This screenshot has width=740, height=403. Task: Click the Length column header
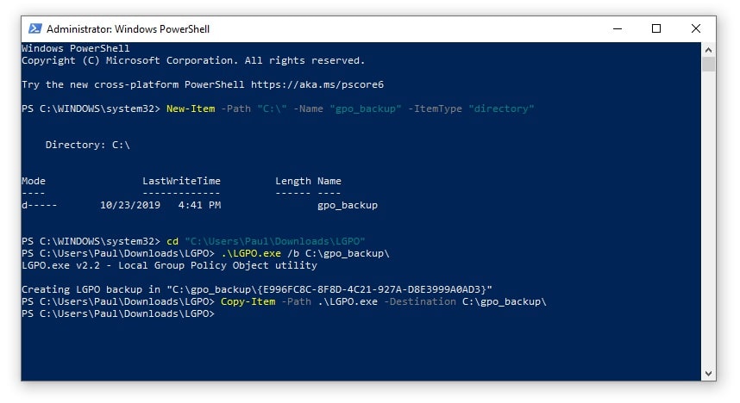293,181
